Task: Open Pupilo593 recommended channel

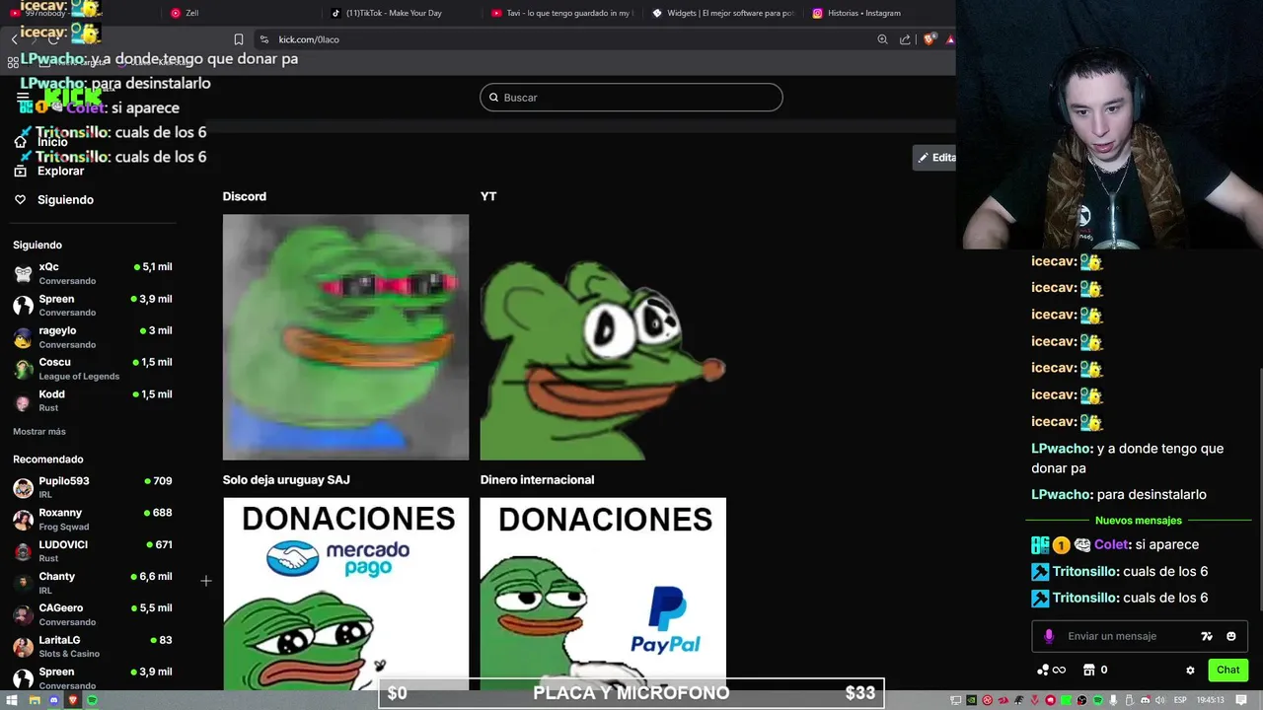Action: (93, 487)
